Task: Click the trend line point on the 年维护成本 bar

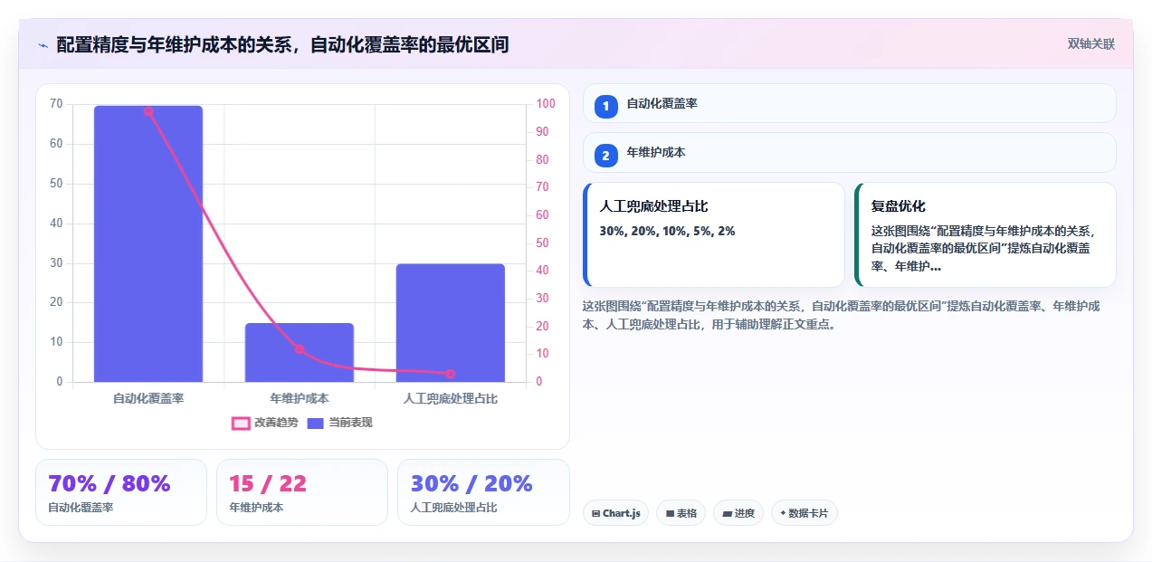Action: 300,348
